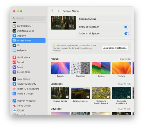Click the Focus moon icon

point(14,67)
